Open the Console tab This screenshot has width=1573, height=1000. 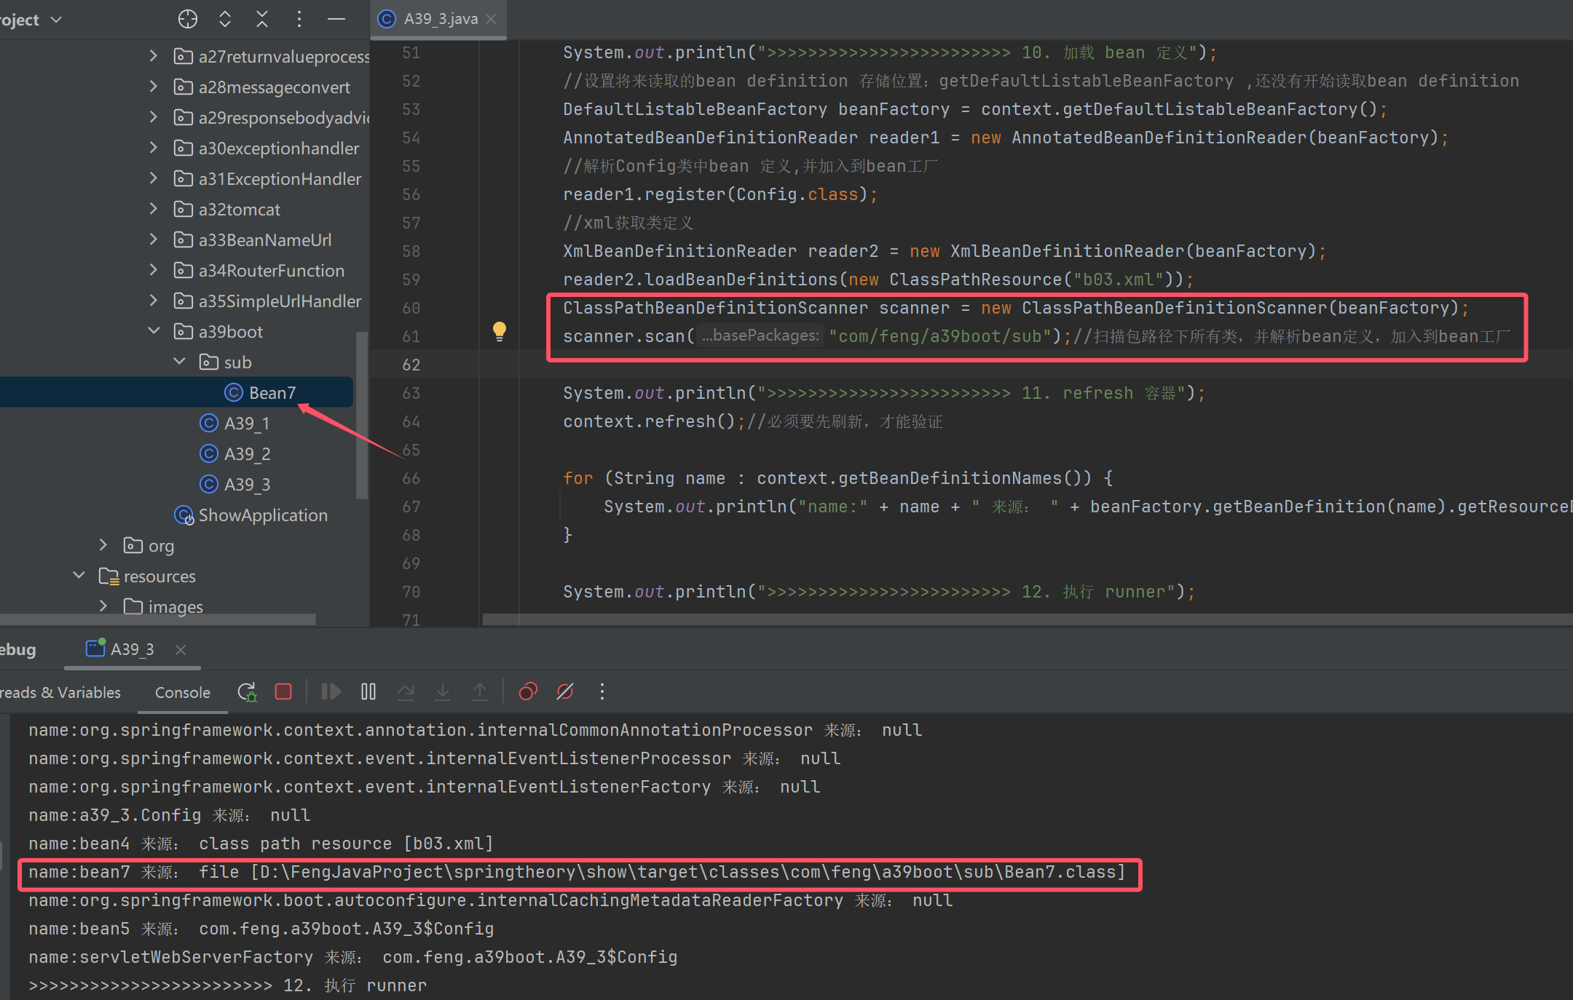tap(183, 692)
